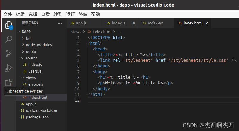239x131 pixels.
Task: Click the breadcrumb ellipsis segment
Action: tap(118, 32)
